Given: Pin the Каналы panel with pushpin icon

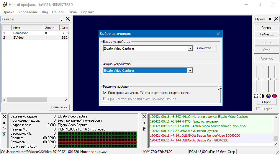Looking at the screenshot, I should pyautogui.click(x=61, y=19).
